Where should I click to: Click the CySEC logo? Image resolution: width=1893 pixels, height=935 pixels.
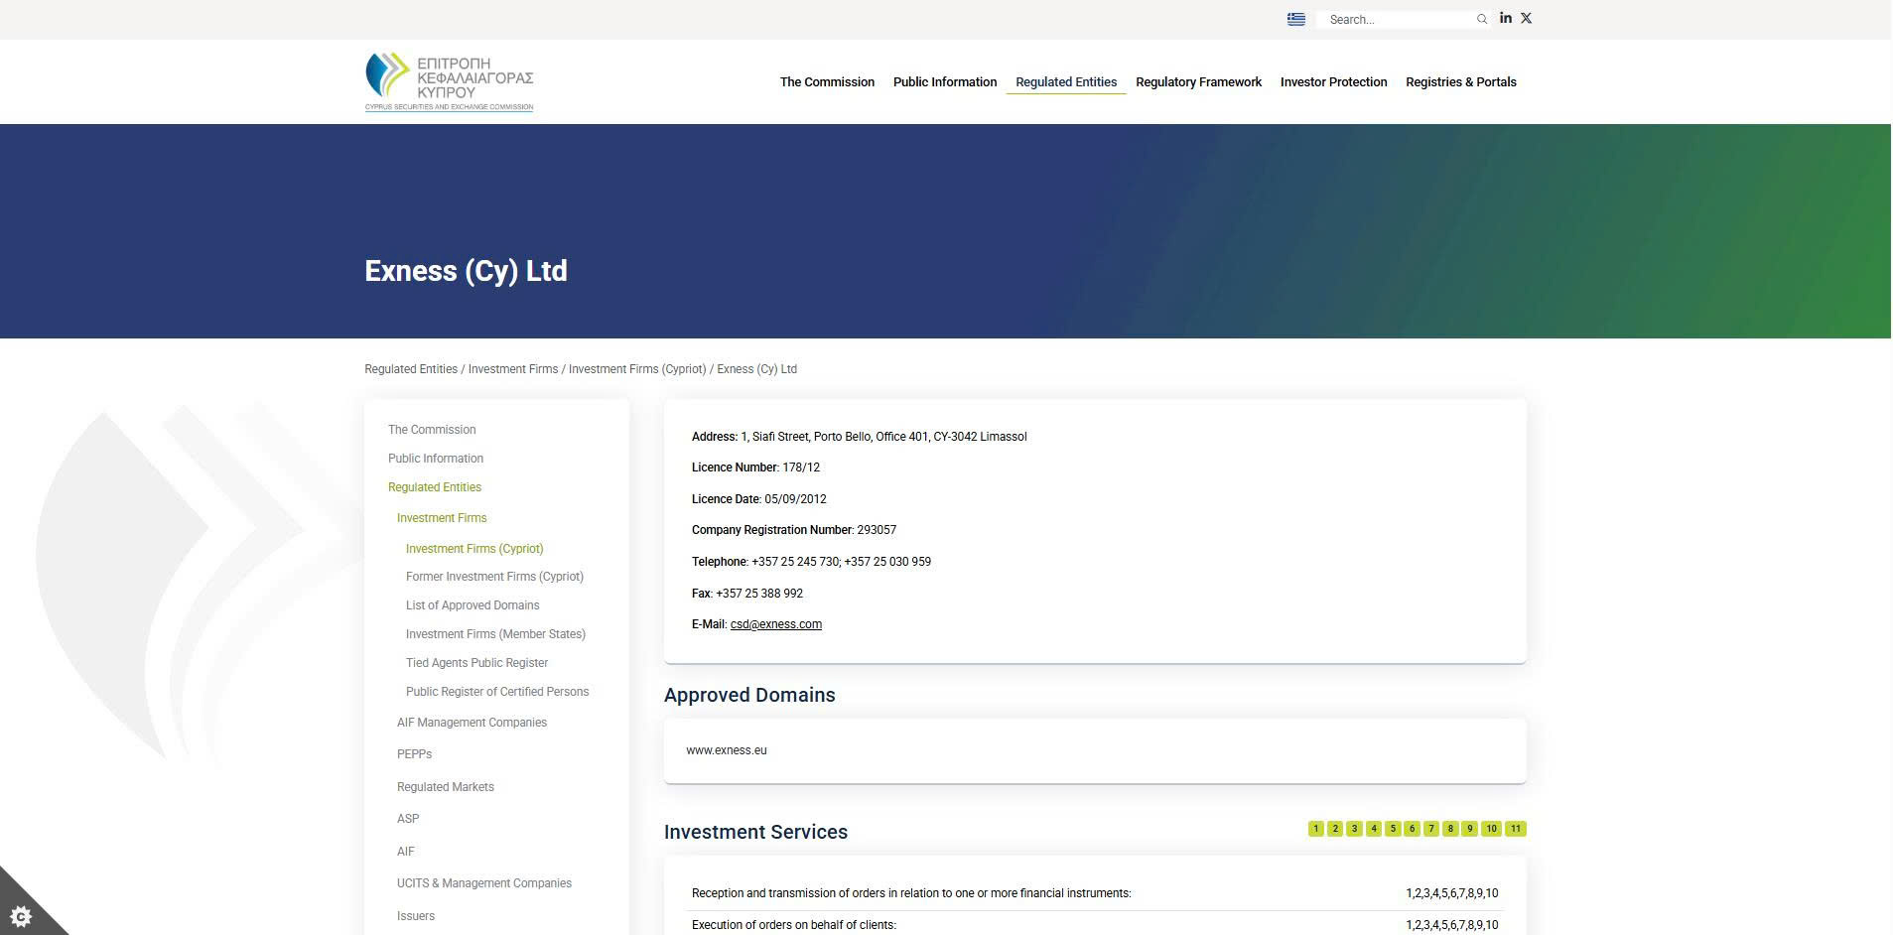(x=449, y=81)
